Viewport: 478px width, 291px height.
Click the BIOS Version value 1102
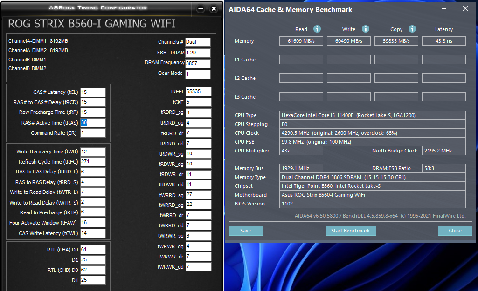pos(373,204)
